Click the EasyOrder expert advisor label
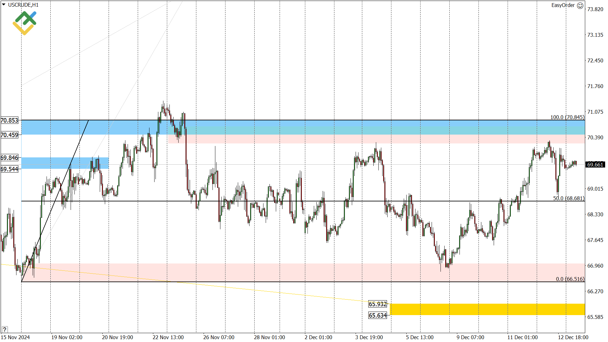This screenshot has height=342, width=608. (x=563, y=5)
